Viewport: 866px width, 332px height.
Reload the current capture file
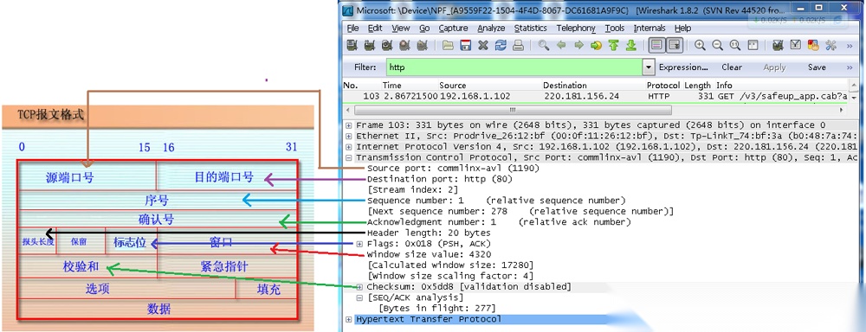(x=501, y=45)
